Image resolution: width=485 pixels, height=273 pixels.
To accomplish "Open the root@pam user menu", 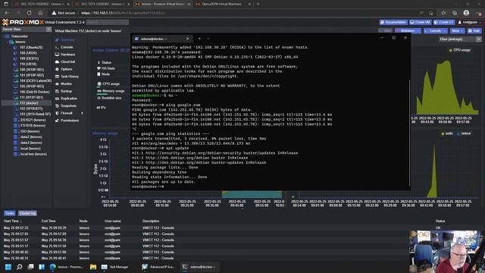I will pos(469,22).
